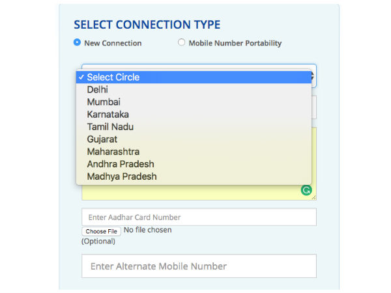391x293 pixels.
Task: Click the green Grammarly icon
Action: click(x=306, y=191)
